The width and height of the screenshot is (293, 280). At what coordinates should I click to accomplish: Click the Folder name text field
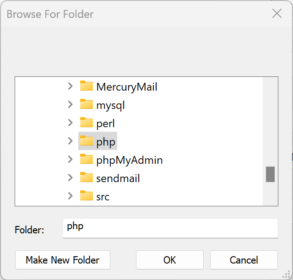click(170, 228)
